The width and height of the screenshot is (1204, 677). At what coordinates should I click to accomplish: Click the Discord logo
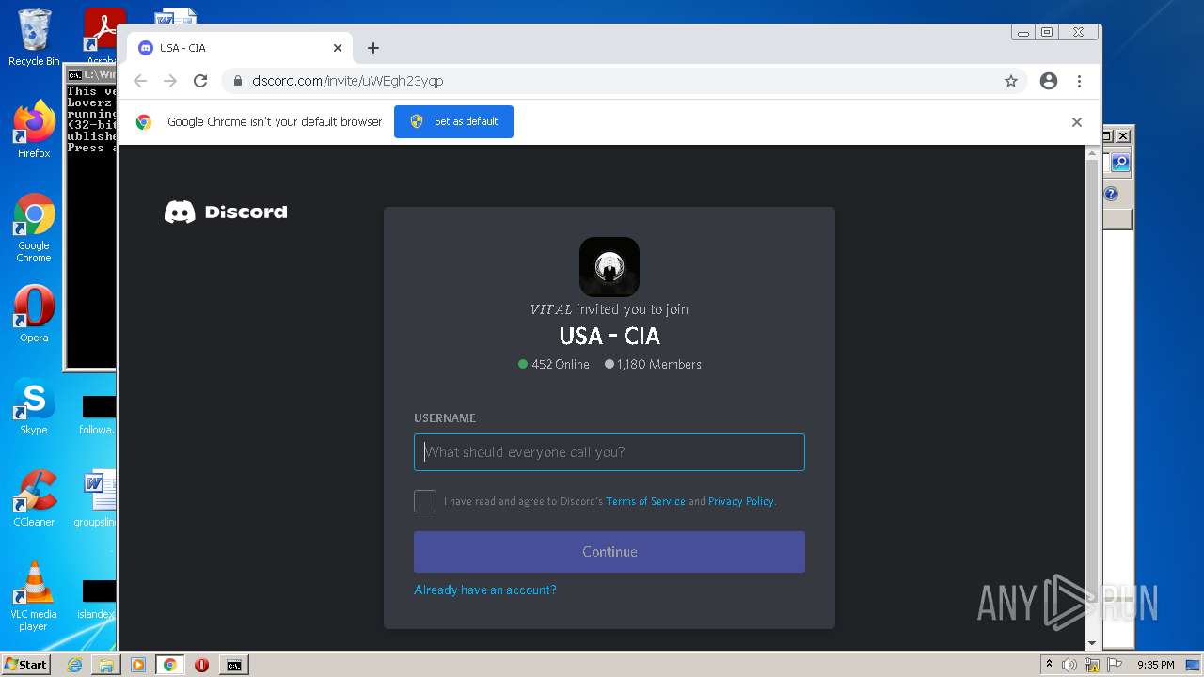(x=226, y=212)
